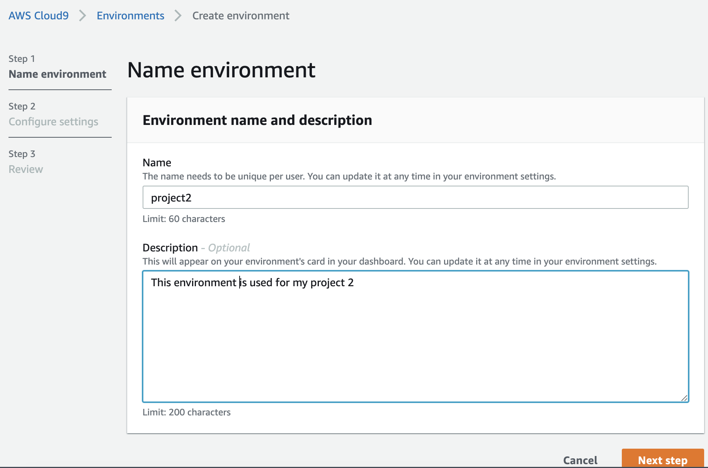Click the Cancel button
Screen dimensions: 708x468
point(580,460)
